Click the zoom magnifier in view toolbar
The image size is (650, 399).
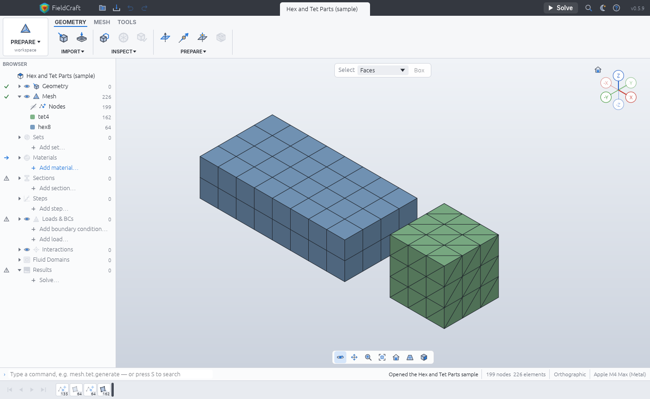coord(368,357)
